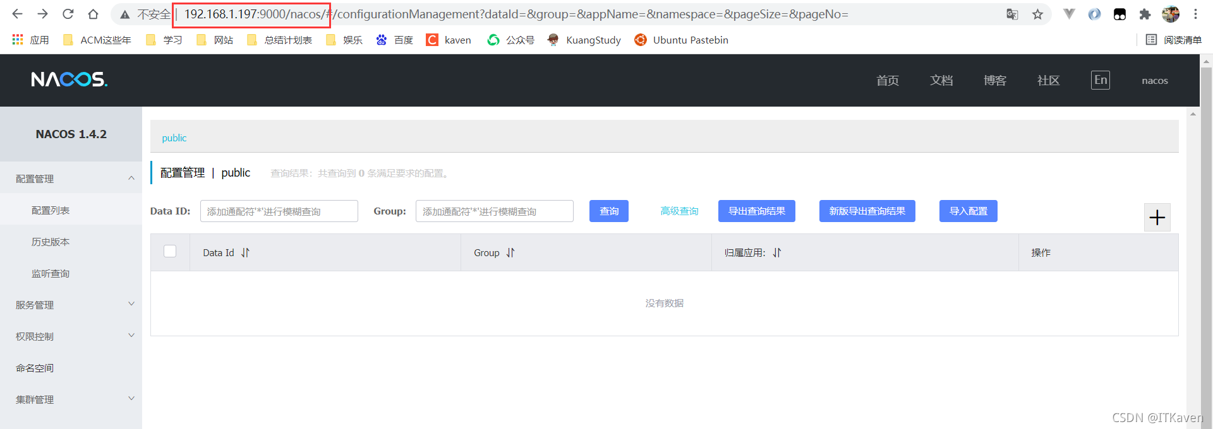Open the apps grid bookmark icon
Screen dimensions: 1213x429
click(18, 40)
